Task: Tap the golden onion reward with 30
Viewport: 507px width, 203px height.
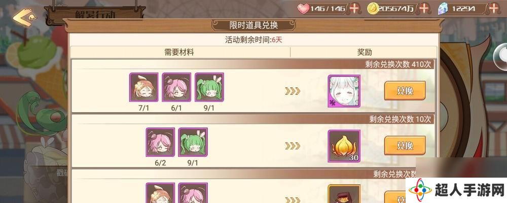Action: [344, 146]
